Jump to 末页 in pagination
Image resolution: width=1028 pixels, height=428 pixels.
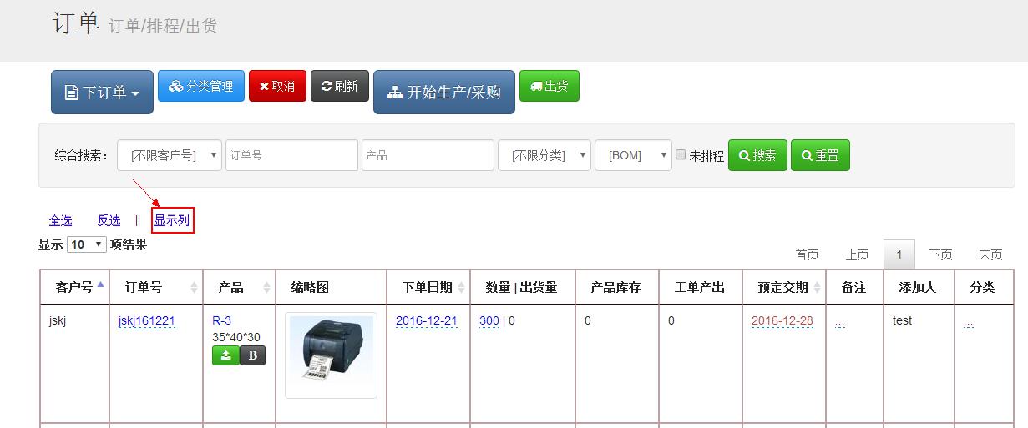click(x=990, y=254)
